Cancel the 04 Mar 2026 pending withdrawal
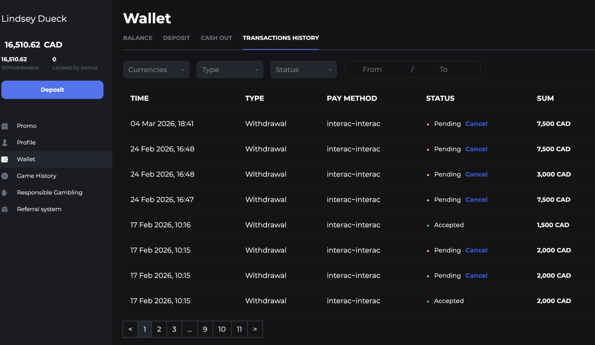Viewport: 595px width, 345px height. (x=476, y=124)
